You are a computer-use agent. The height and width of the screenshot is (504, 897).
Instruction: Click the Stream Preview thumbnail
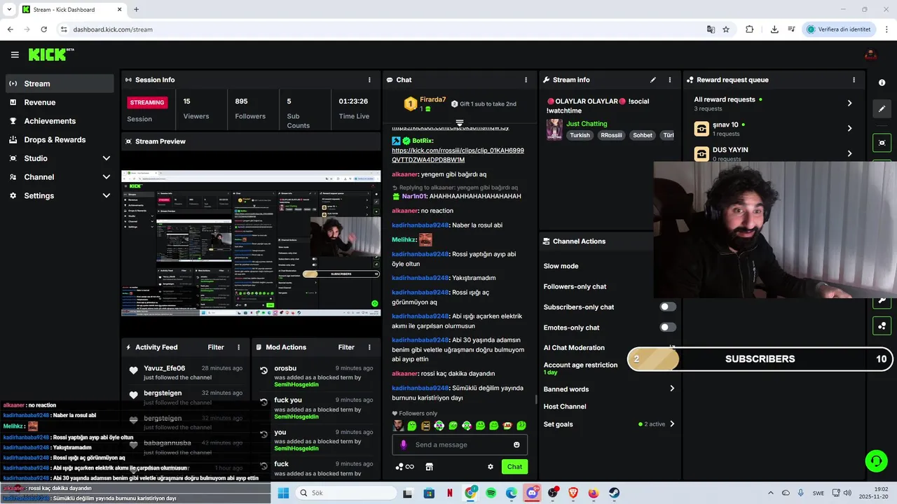251,243
